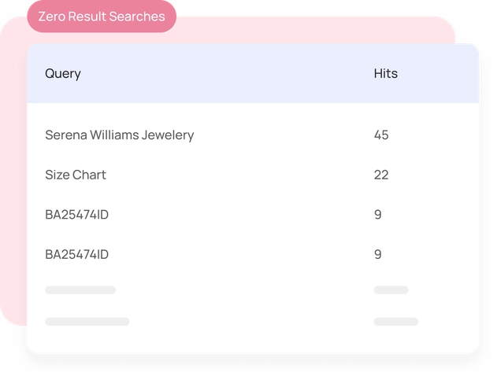Open the Zero Result Searches tab

click(x=102, y=17)
